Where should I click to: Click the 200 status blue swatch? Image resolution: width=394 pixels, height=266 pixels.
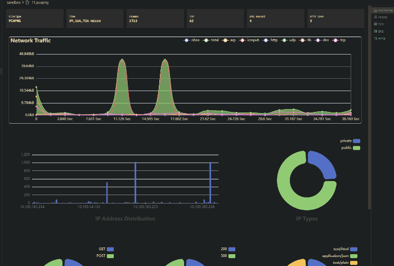[x=232, y=249]
